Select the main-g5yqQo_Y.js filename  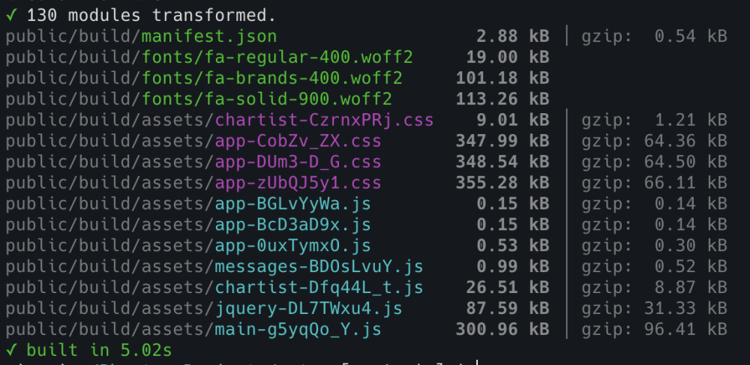coord(298,329)
